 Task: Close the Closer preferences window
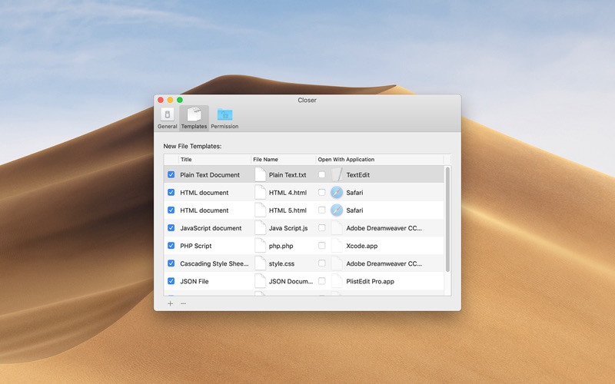pyautogui.click(x=161, y=100)
